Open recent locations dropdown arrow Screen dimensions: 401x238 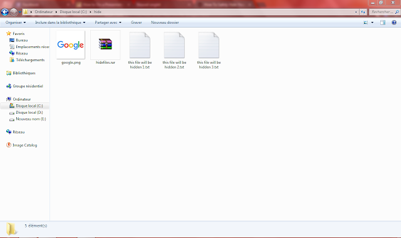[19, 12]
